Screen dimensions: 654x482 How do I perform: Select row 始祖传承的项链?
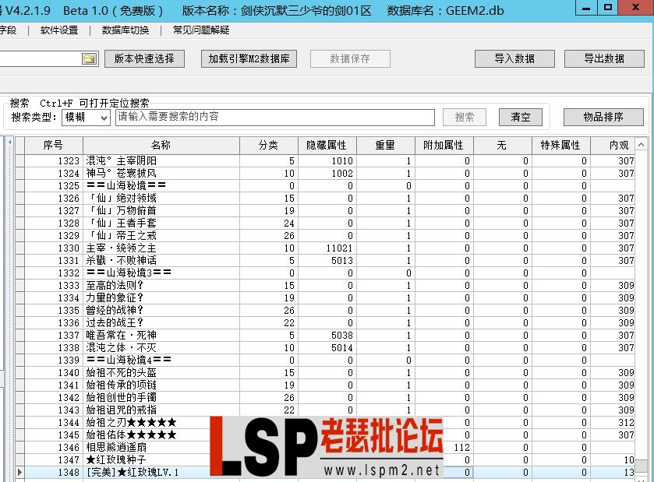click(x=325, y=385)
